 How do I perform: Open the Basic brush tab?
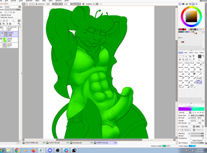186,53
